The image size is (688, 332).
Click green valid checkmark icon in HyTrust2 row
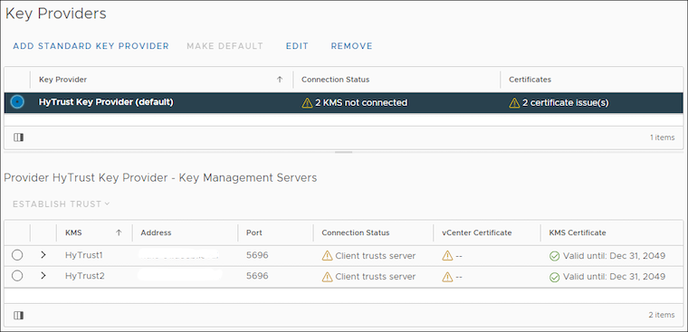(555, 277)
